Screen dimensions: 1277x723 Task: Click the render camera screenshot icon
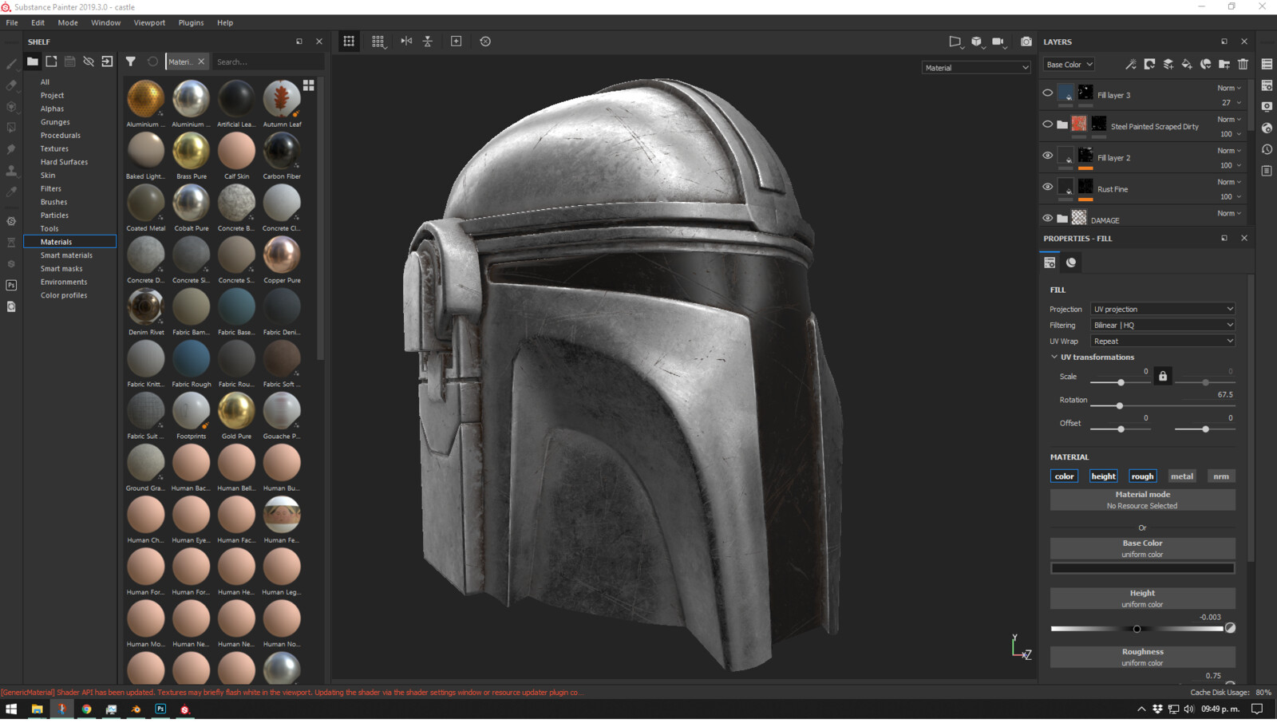(1026, 41)
